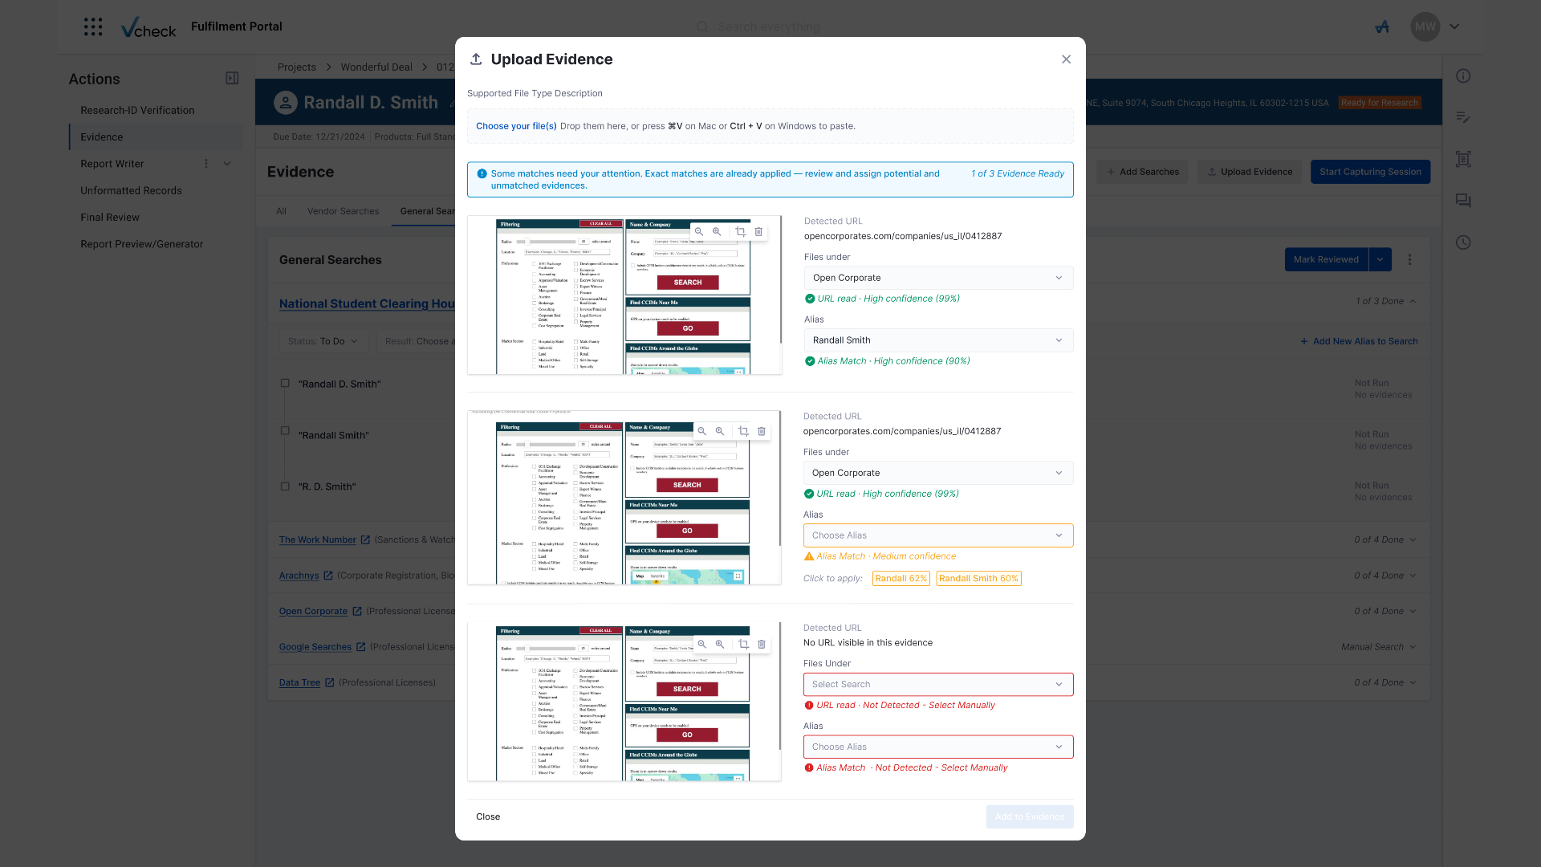This screenshot has width=1541, height=867.
Task: Click the Projects breadcrumb
Action: point(297,67)
